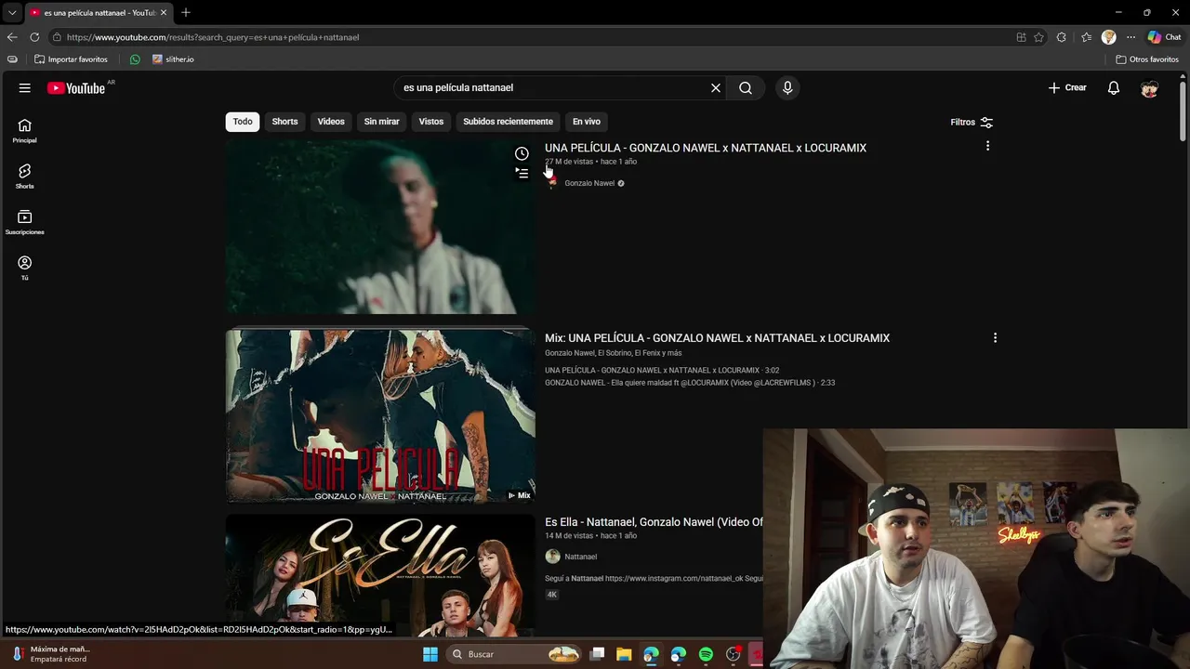
Task: Open the Windows Start menu
Action: pos(430,654)
